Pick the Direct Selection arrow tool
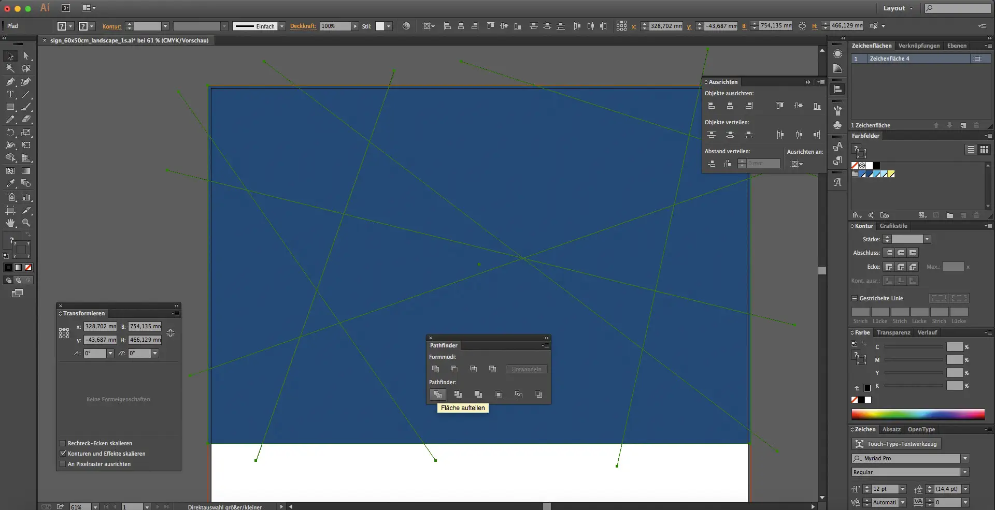Image resolution: width=995 pixels, height=510 pixels. (26, 56)
